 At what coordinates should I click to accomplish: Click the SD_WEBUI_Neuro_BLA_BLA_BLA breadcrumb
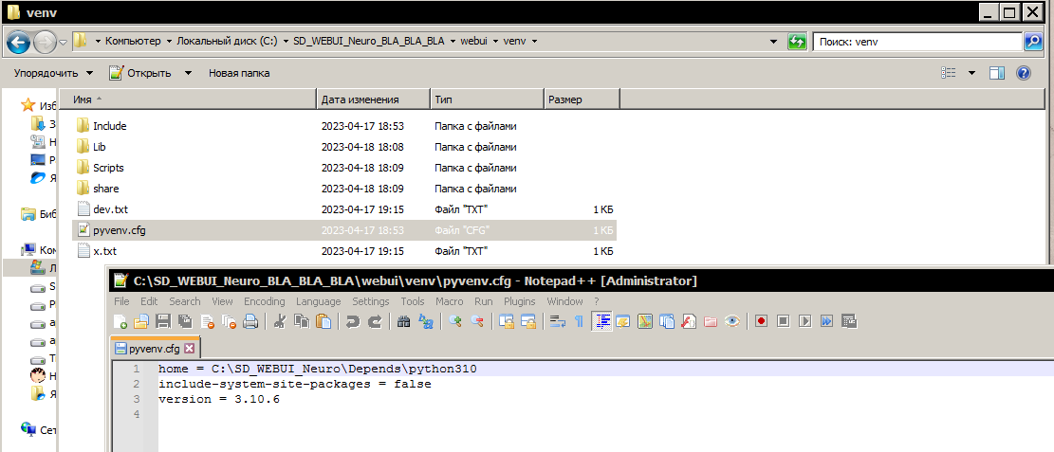point(369,42)
